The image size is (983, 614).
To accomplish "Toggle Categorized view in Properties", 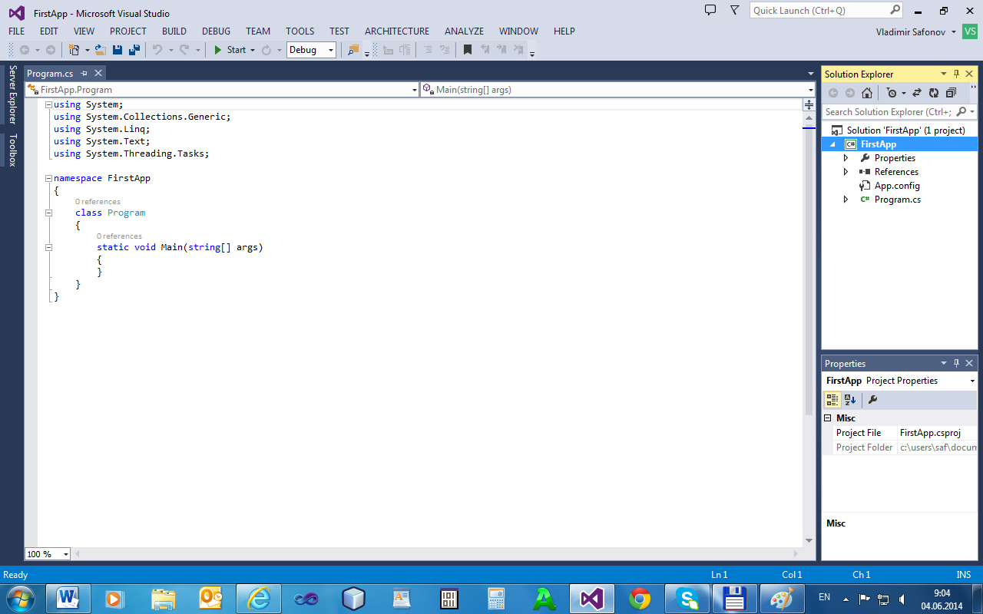I will pos(832,399).
